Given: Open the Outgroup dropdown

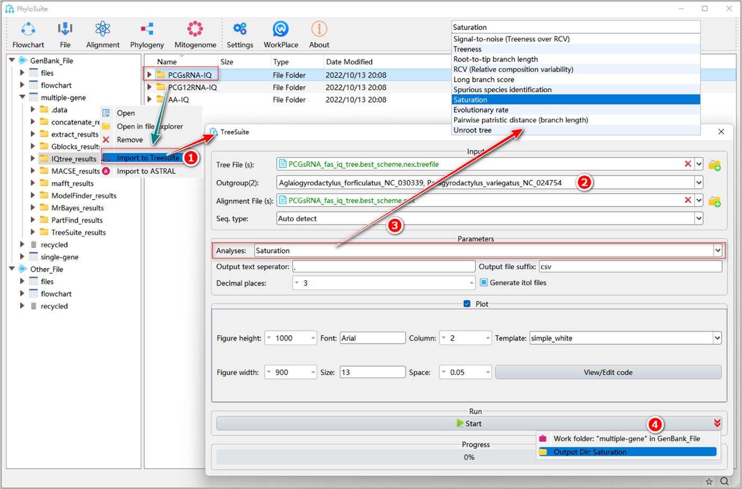Looking at the screenshot, I should click(x=699, y=183).
